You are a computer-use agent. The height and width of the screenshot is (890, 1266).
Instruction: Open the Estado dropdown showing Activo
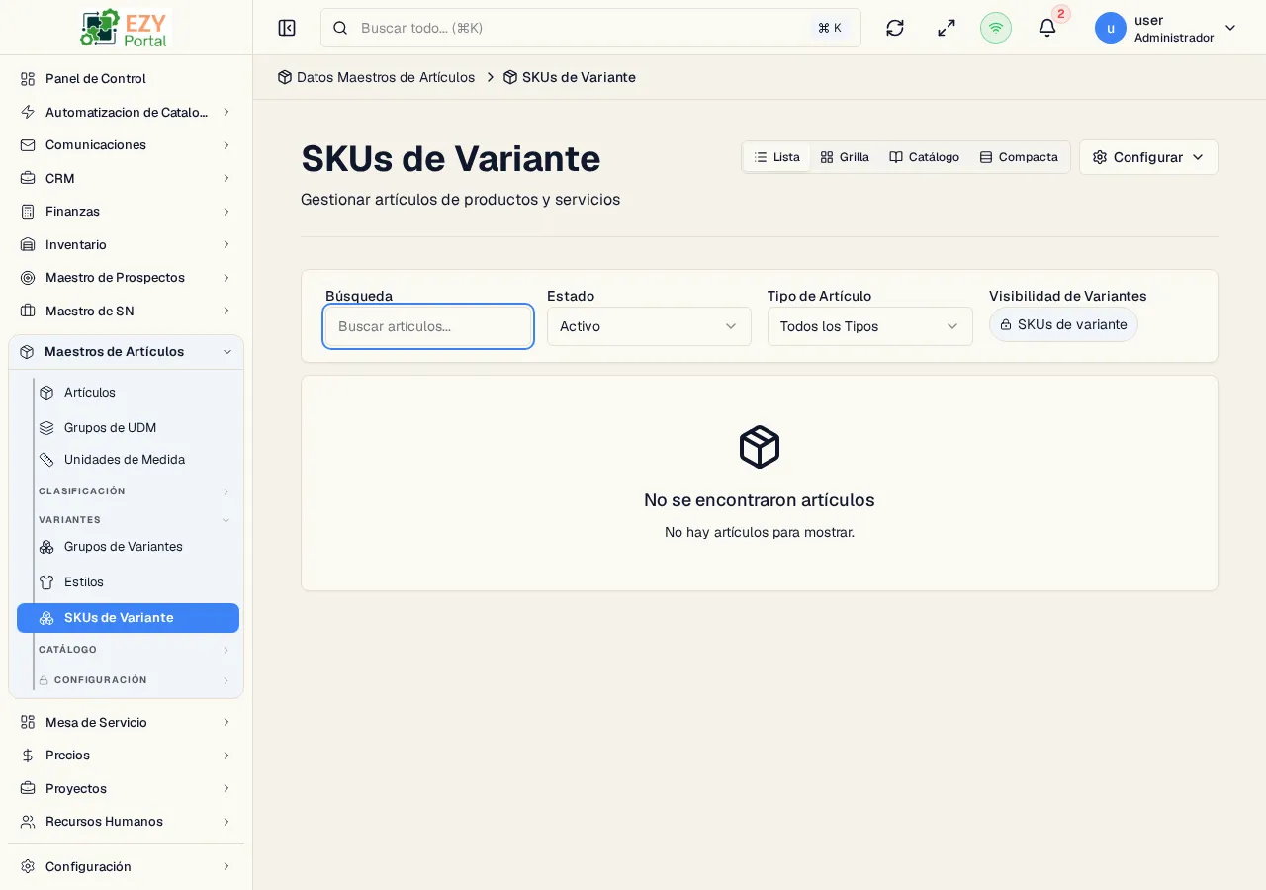pyautogui.click(x=649, y=326)
